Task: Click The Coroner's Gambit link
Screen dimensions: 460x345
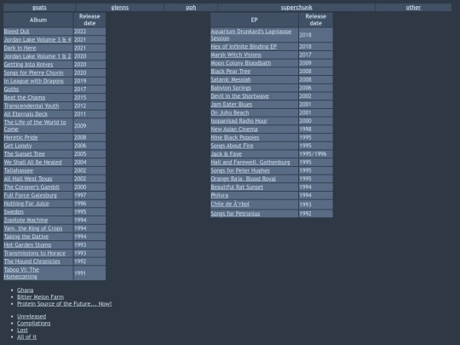Action: coord(32,187)
